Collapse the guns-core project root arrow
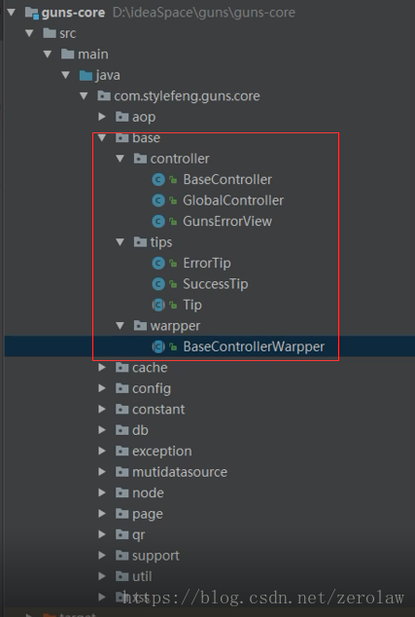The image size is (415, 617). click(11, 13)
